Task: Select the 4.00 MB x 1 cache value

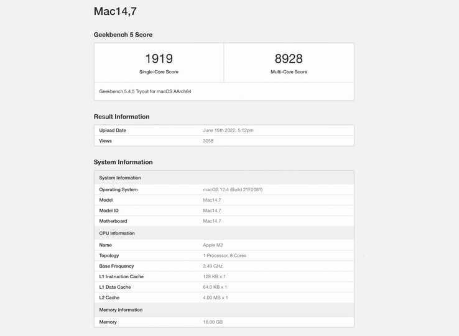Action: tap(215, 297)
